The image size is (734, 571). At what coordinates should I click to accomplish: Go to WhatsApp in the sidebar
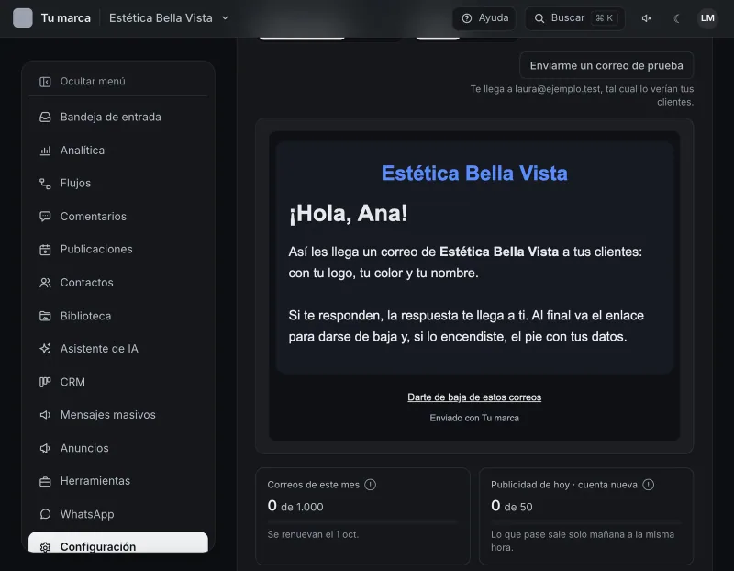pos(118,514)
